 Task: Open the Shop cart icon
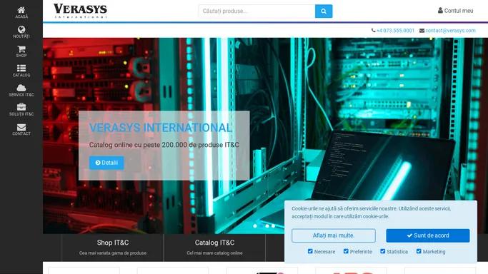tap(21, 51)
